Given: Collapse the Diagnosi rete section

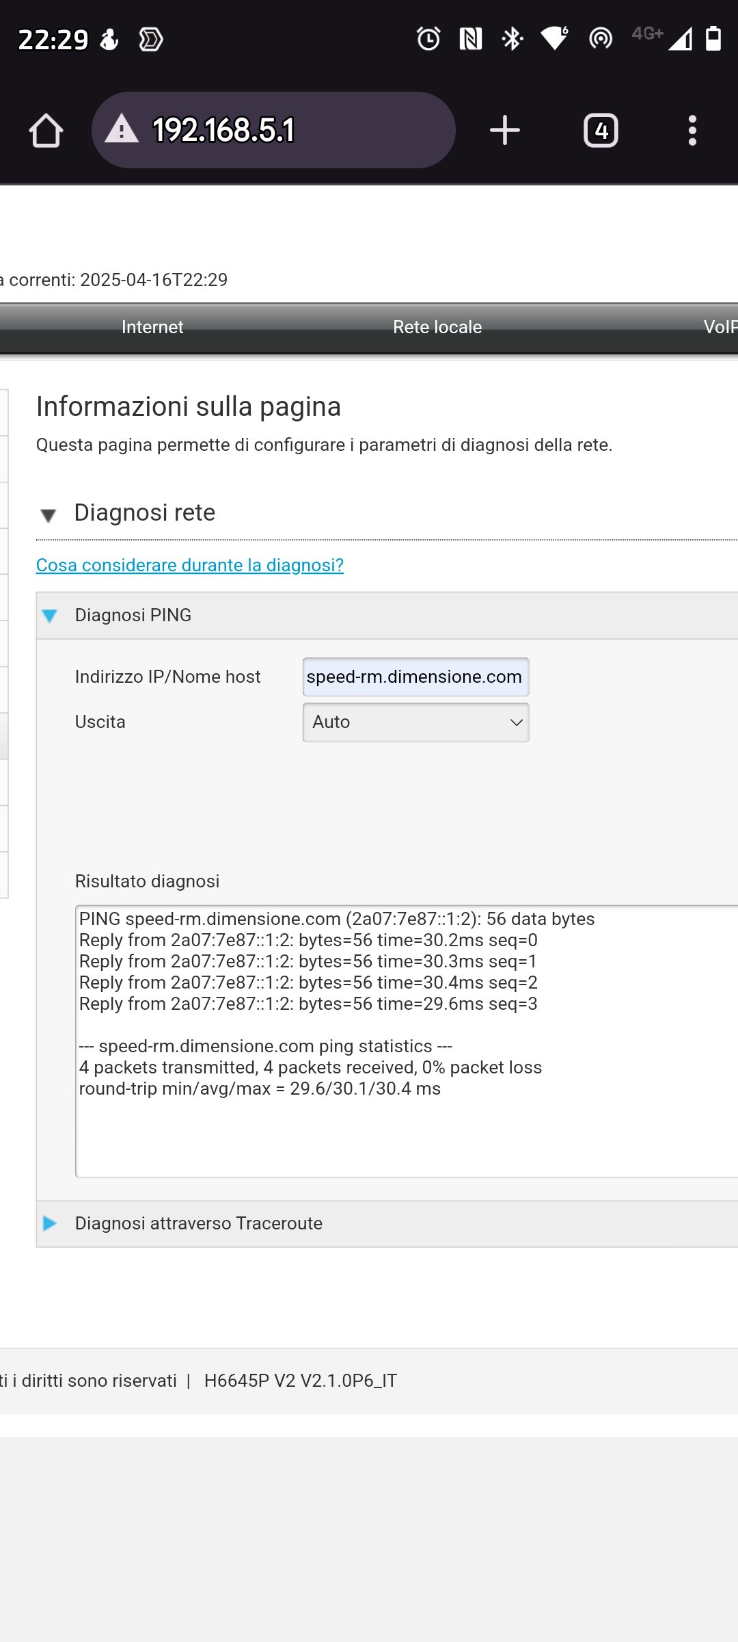Looking at the screenshot, I should tap(49, 514).
